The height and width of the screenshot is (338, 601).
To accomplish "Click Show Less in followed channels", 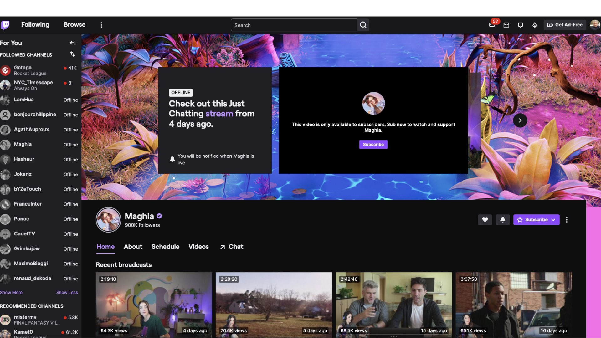I will 67,292.
